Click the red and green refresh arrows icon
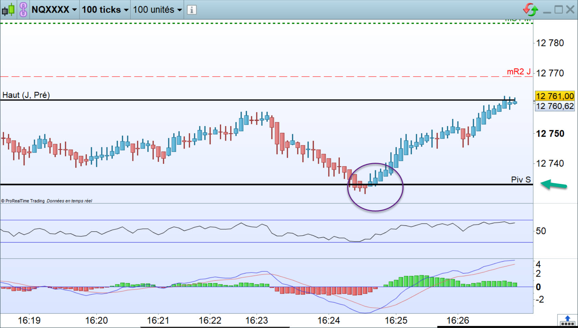The image size is (578, 328). coord(530,10)
